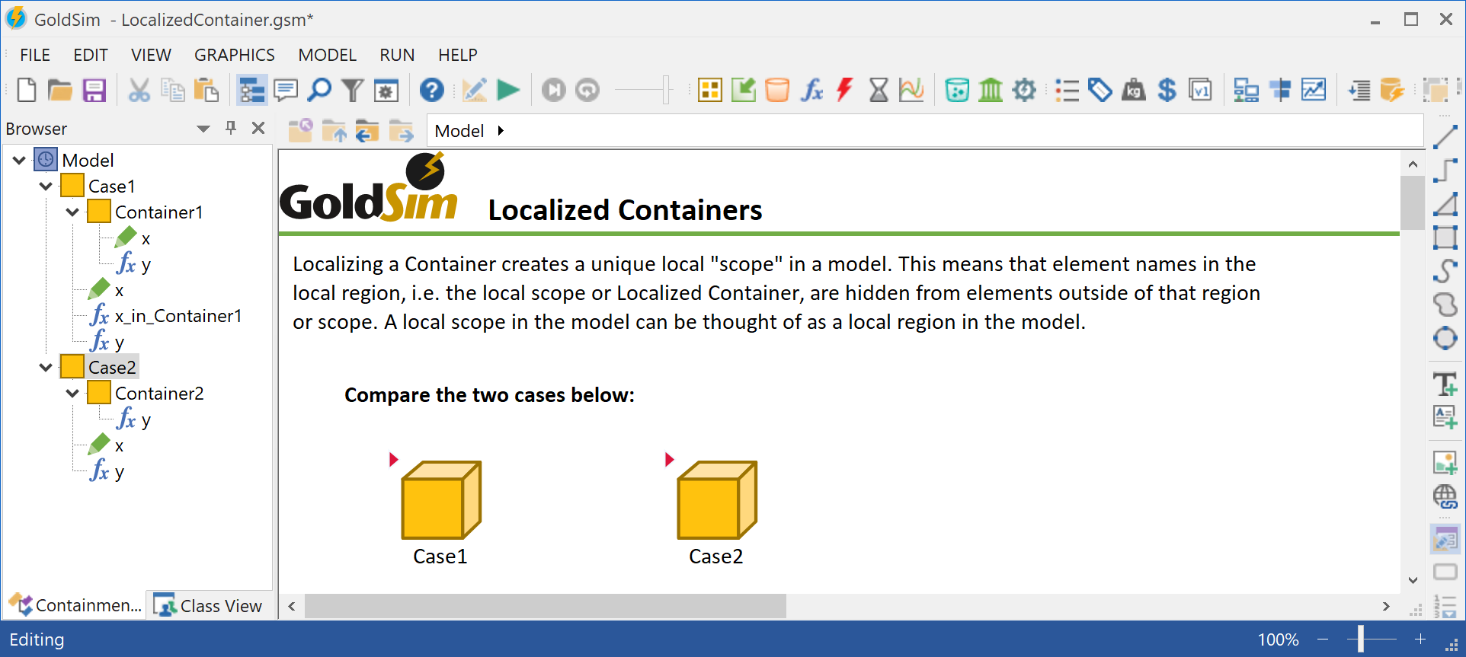Open the GRAPHICS menu
Screen dimensions: 1466x657
click(x=235, y=55)
